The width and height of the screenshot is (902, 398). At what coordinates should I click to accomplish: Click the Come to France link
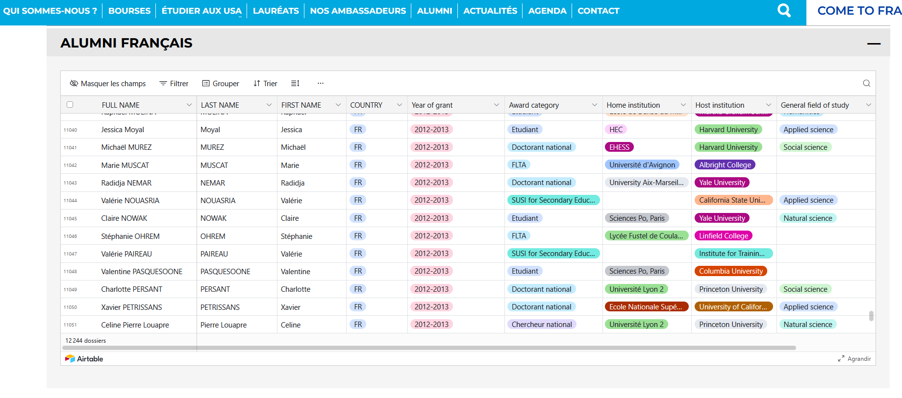pos(859,11)
